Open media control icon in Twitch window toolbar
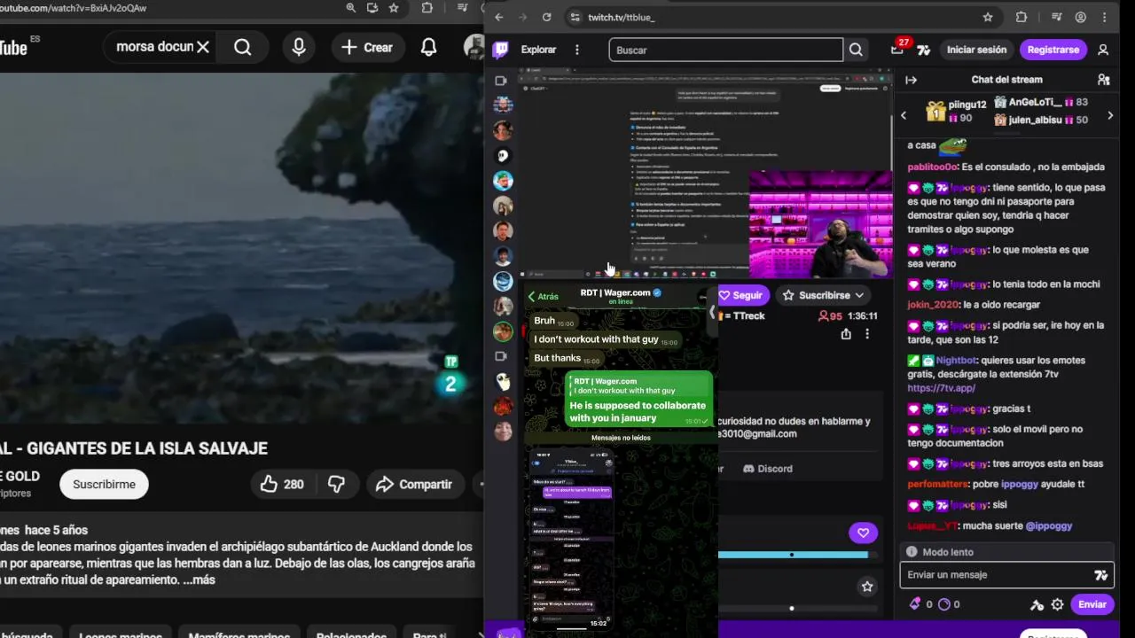The width and height of the screenshot is (1135, 638). [1056, 17]
